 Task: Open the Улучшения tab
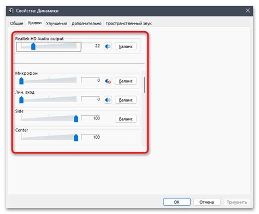pyautogui.click(x=56, y=23)
